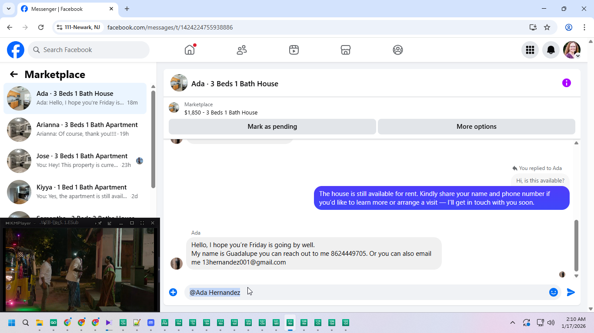Screen dimensions: 594x333
Task: Click the back arrow beside Marketplace
Action: tap(14, 74)
